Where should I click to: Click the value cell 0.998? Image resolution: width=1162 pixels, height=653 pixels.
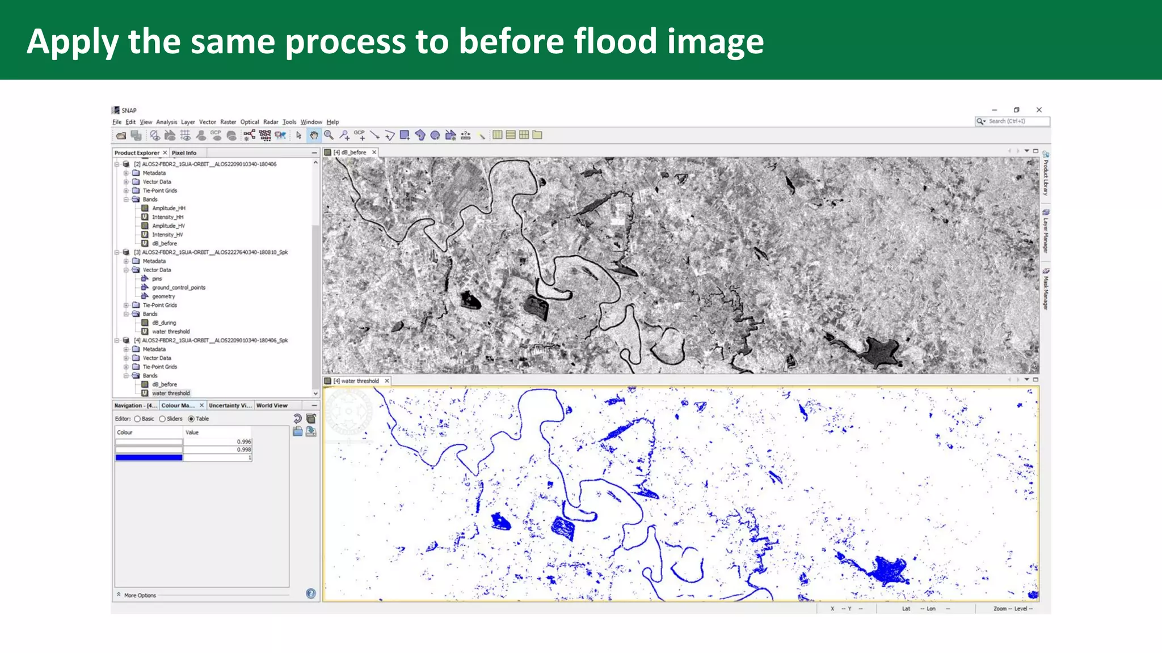coord(217,450)
